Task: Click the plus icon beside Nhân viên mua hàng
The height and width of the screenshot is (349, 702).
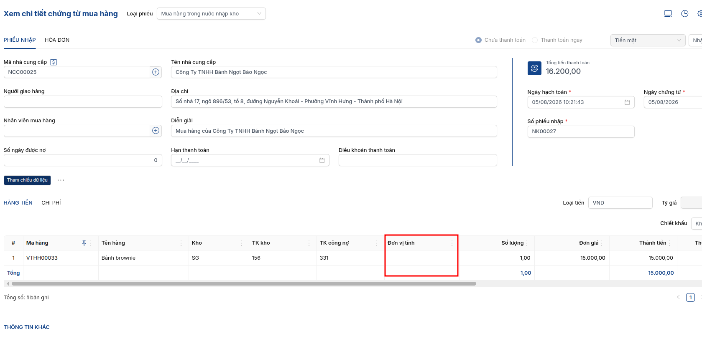Action: [156, 131]
